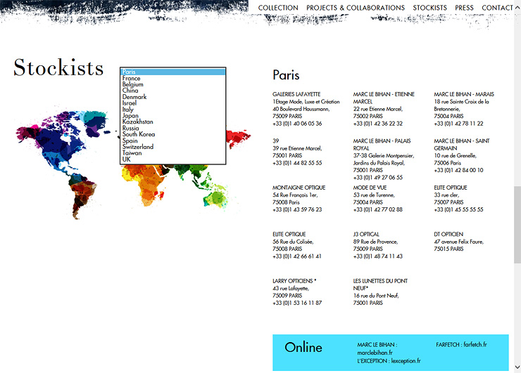The width and height of the screenshot is (521, 373).
Task: Choose Belgium from the list
Action: (172, 84)
